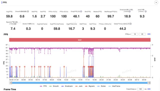Click the 10:58 tick on the time axis
Image resolution: width=160 pixels, height=91 pixels.
point(59,80)
